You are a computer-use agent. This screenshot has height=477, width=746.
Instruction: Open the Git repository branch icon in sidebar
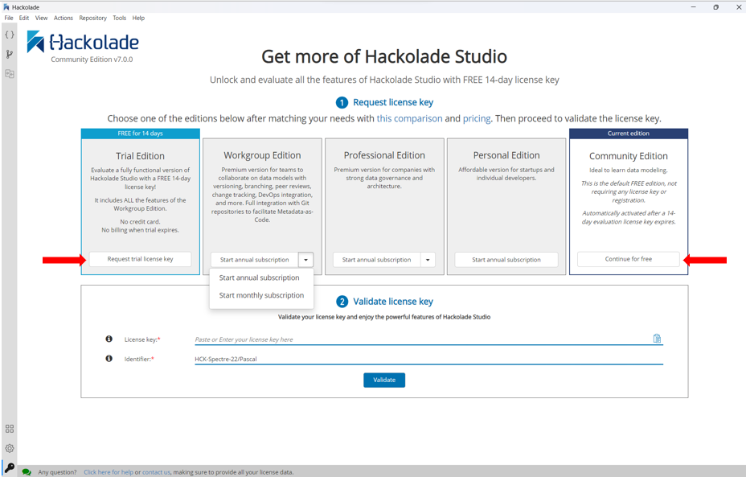(9, 54)
